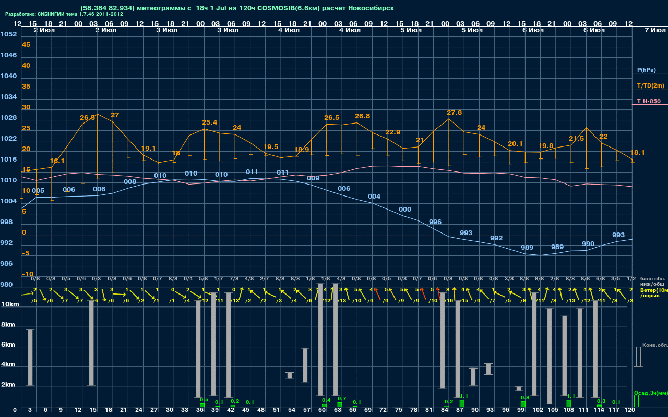Viewport: 668px width, 417px height.
Task: Click the 19.5 temperature value
Action: point(271,146)
